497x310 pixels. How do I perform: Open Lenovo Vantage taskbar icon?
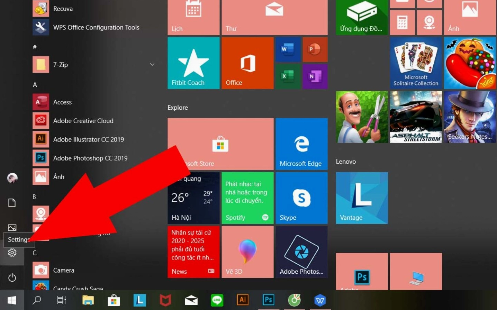[x=139, y=300]
